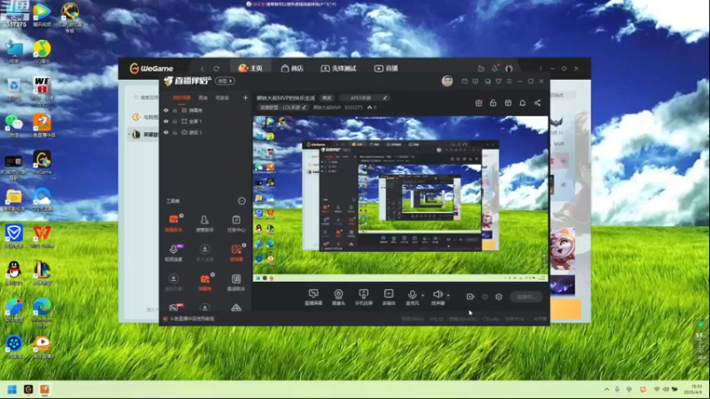Click the WeGame back arrow

coord(202,69)
